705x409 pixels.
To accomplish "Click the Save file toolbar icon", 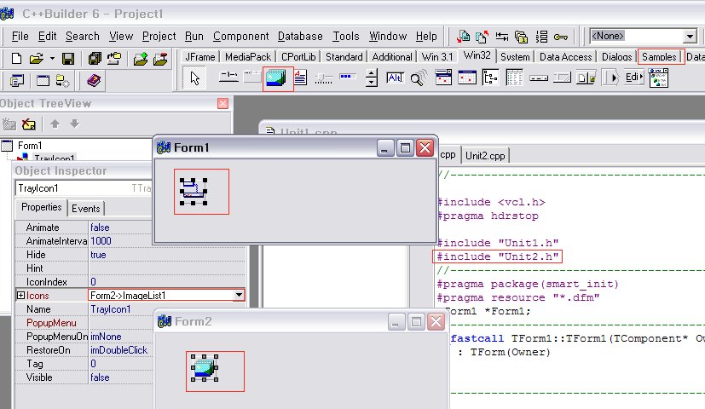I will pos(68,59).
